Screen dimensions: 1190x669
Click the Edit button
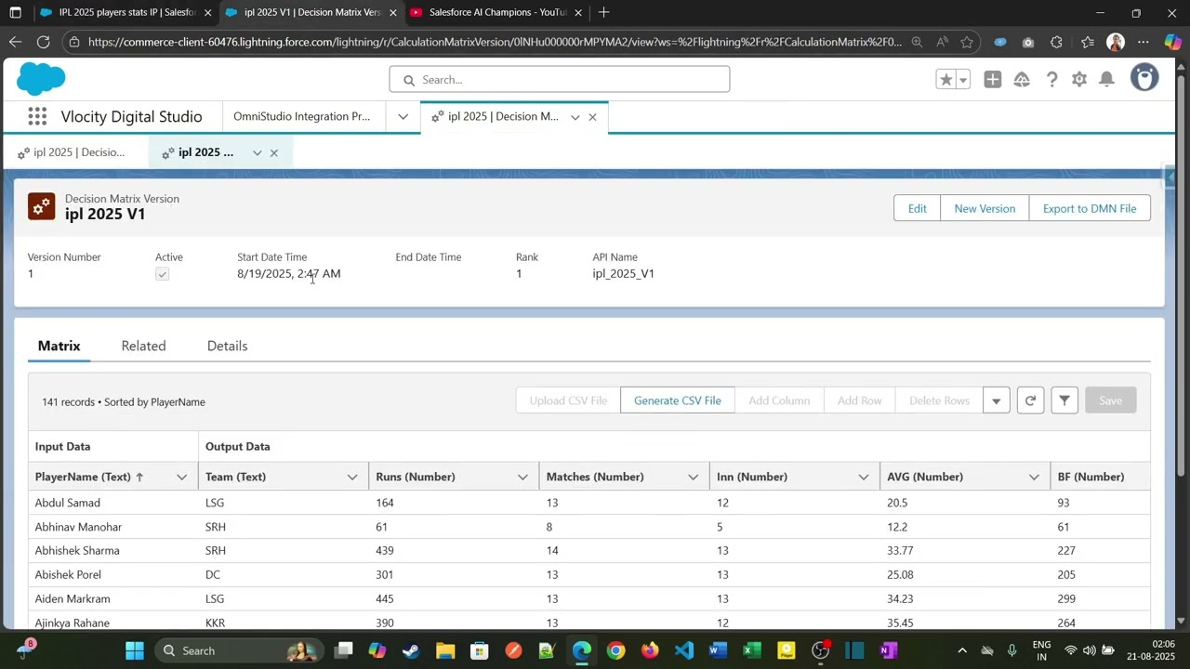(917, 208)
